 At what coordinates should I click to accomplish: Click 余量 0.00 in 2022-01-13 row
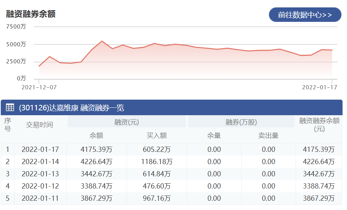pyautogui.click(x=214, y=174)
